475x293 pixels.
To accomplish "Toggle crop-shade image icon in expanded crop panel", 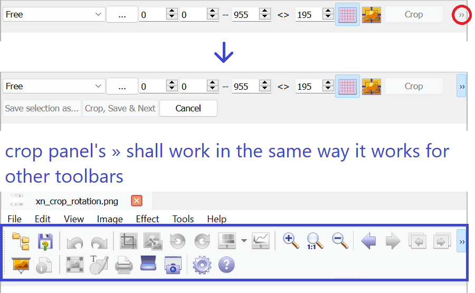I will click(372, 86).
